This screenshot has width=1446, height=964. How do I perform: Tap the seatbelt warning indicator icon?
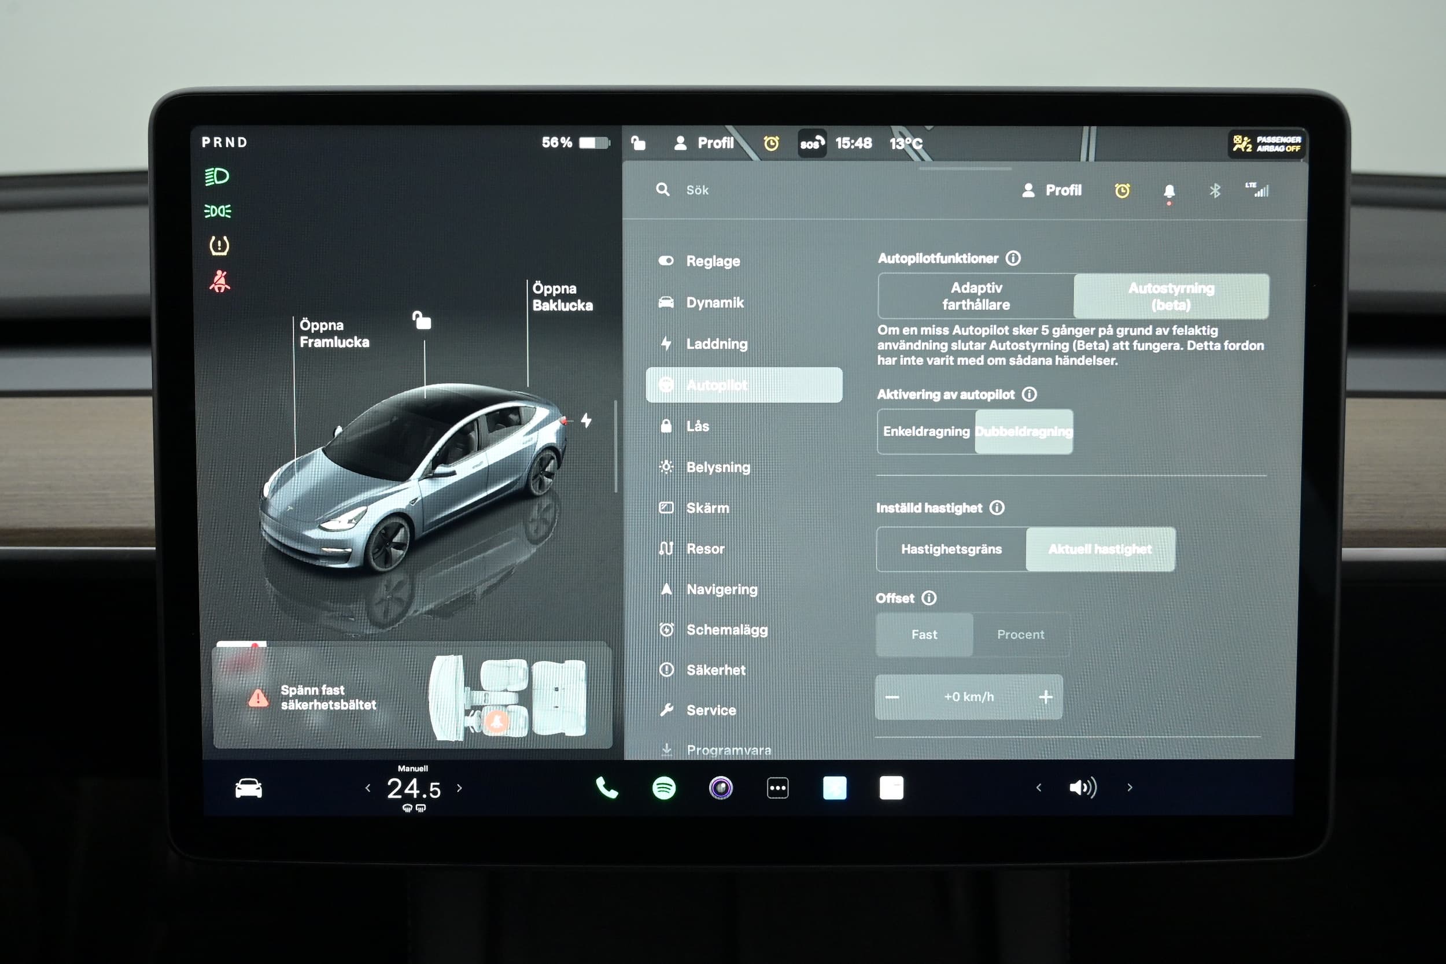click(x=219, y=281)
